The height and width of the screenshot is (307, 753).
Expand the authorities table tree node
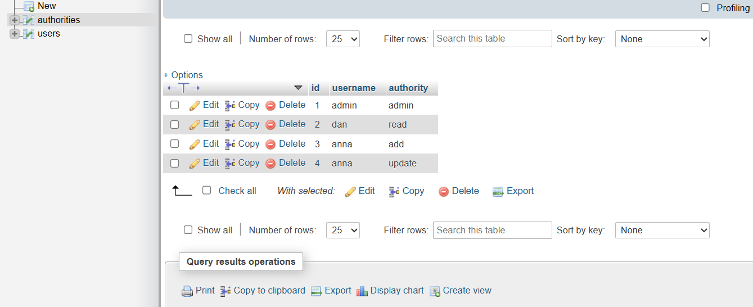(x=14, y=20)
